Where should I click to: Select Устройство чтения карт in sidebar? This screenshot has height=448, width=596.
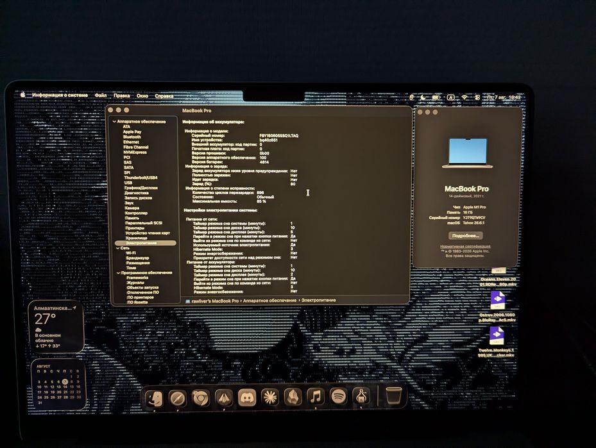point(148,233)
